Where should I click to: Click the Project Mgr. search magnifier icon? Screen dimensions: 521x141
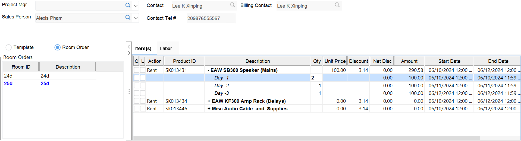coord(128,5)
